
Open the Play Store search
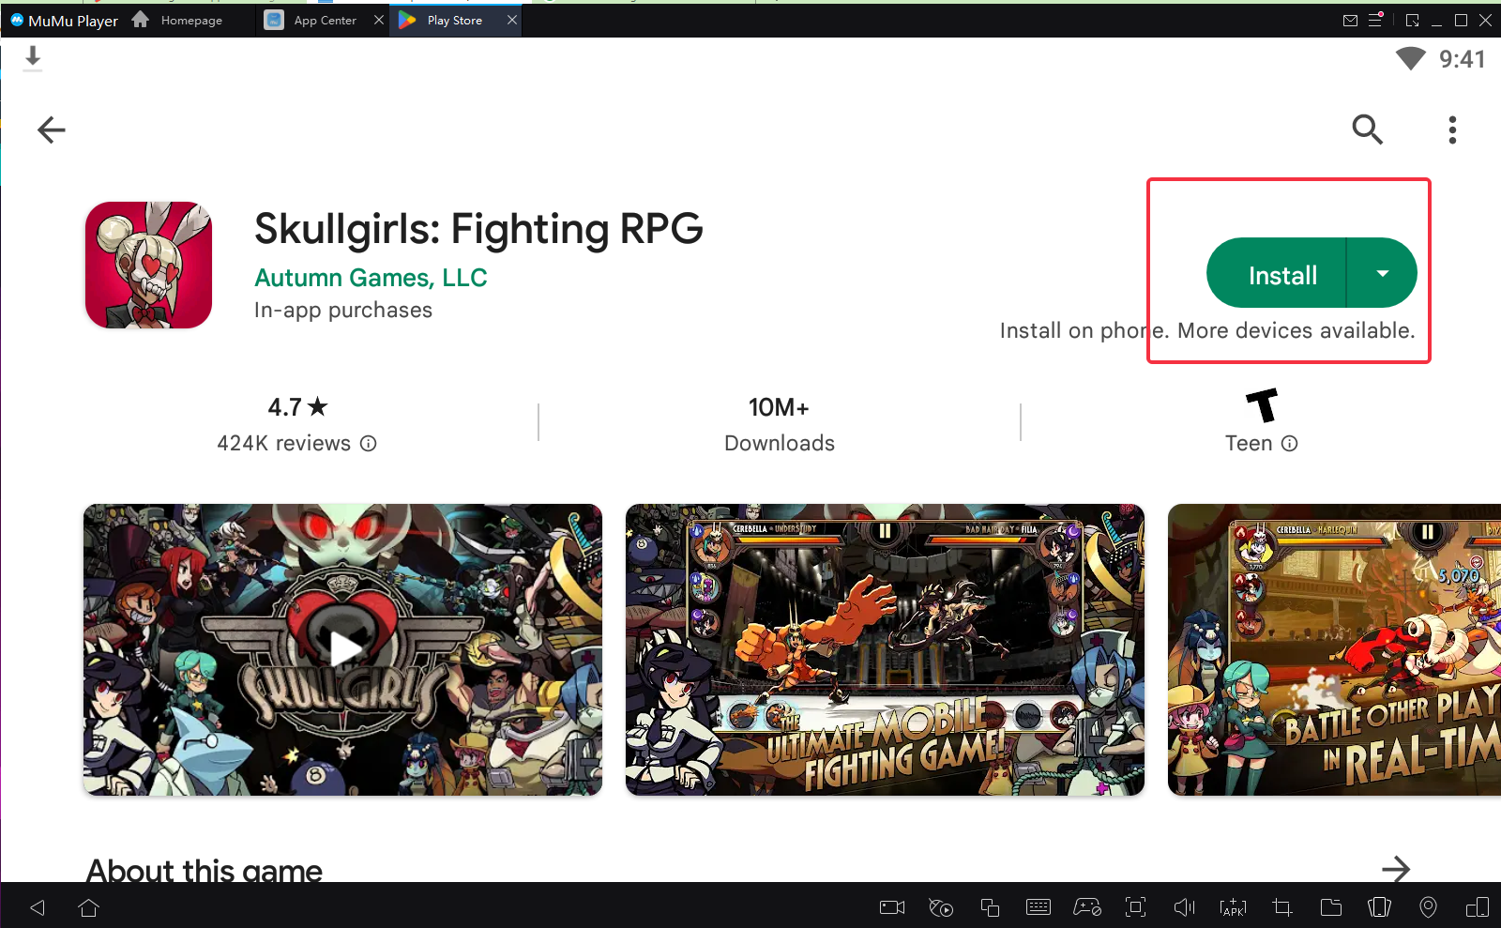1367,129
